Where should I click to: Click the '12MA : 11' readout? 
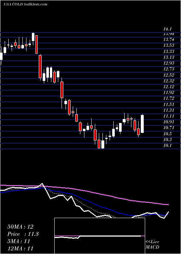(20, 248)
